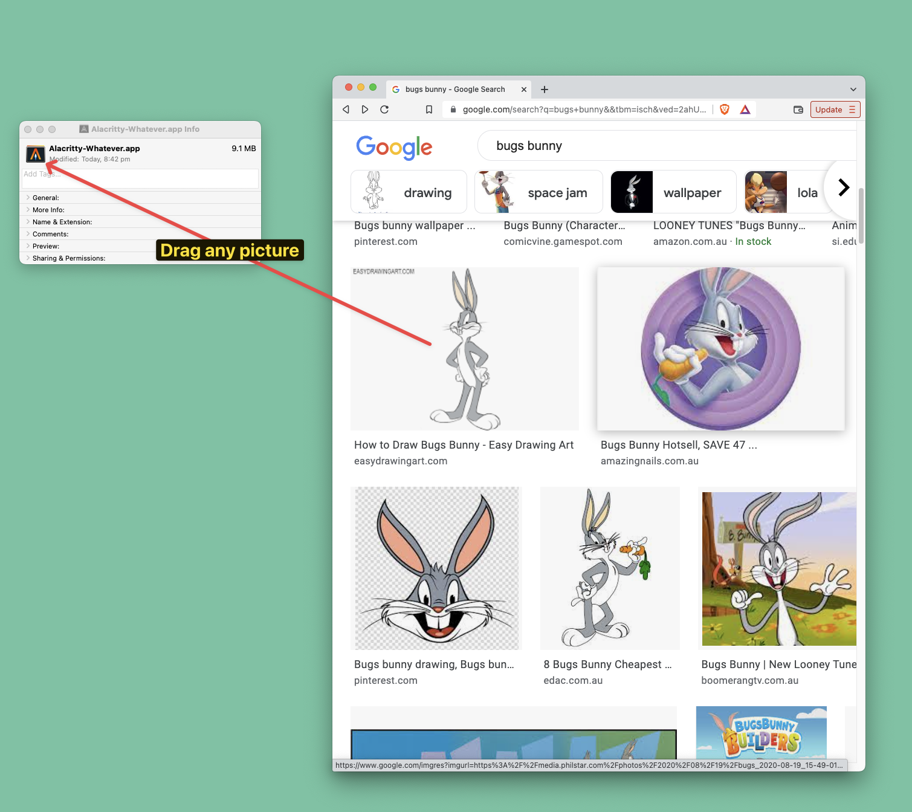
Task: Select the space jam filter chip
Action: click(x=538, y=192)
